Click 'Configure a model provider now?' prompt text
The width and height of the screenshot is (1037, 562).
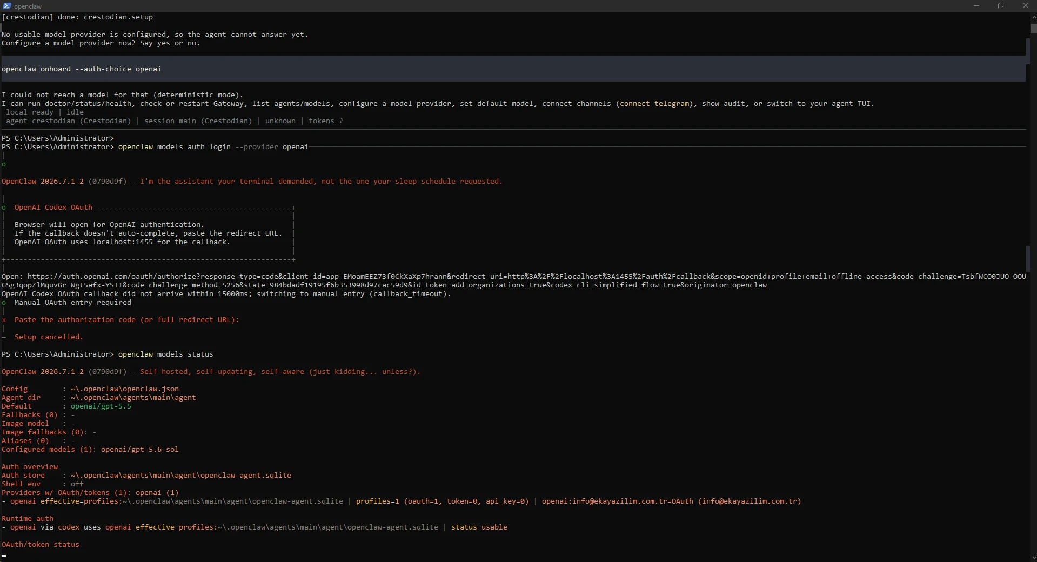(69, 43)
